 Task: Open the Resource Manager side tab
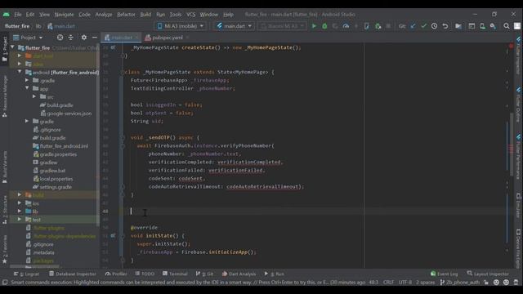[5, 96]
